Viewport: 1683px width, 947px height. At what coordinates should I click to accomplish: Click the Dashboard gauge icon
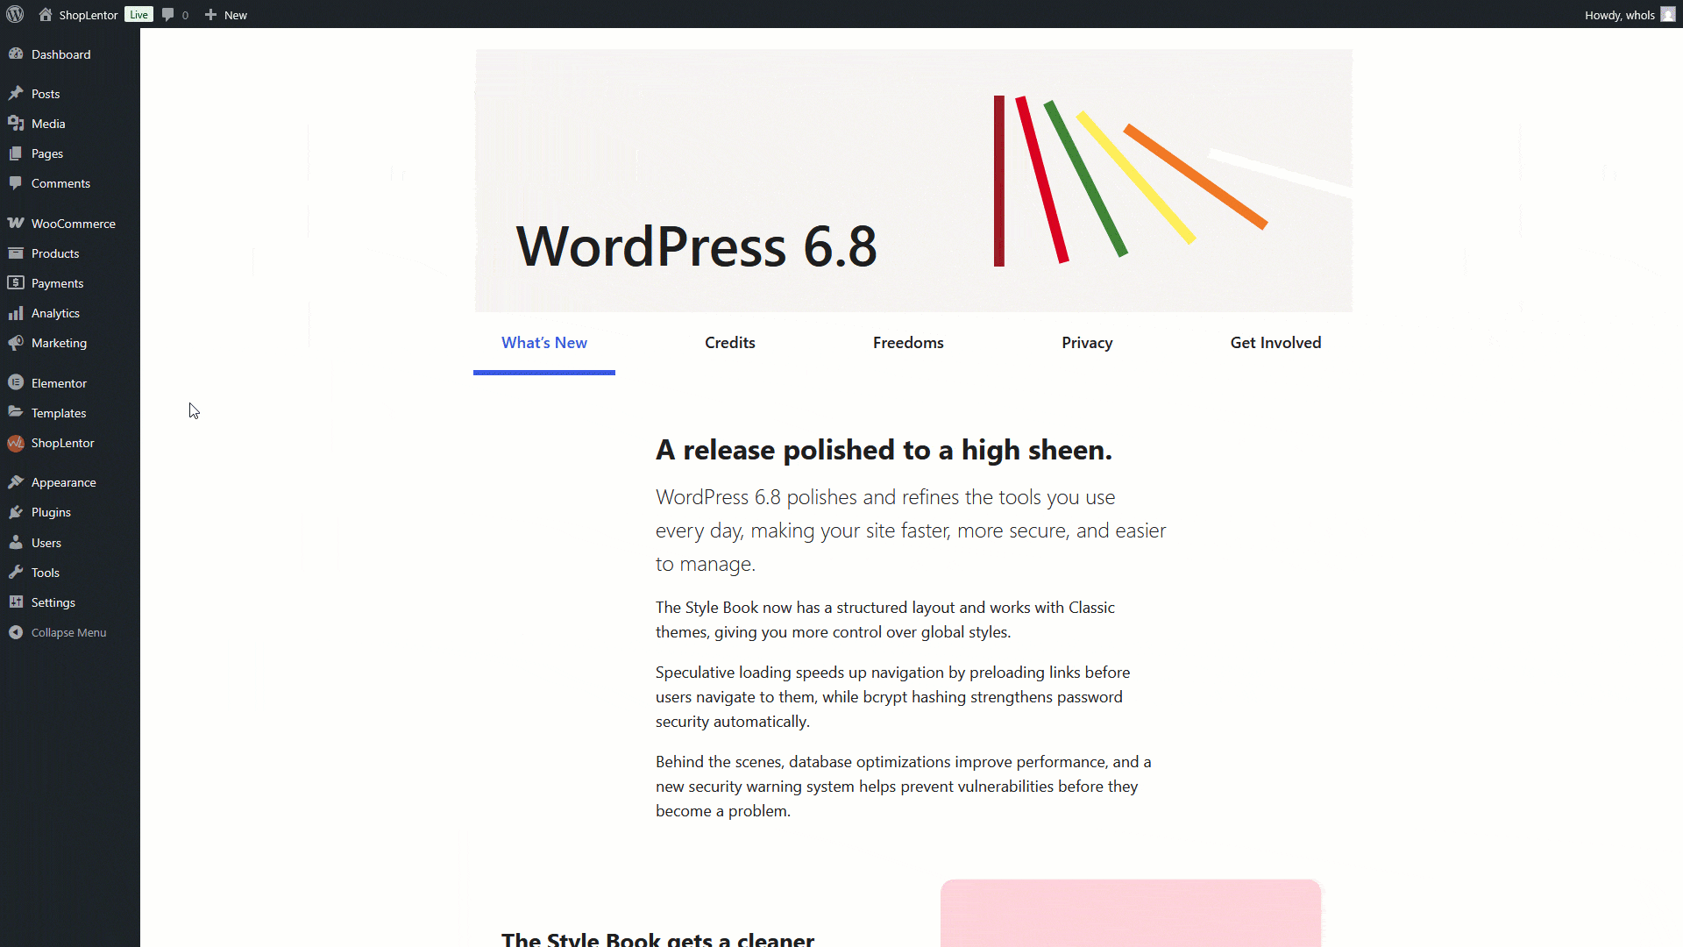[16, 53]
